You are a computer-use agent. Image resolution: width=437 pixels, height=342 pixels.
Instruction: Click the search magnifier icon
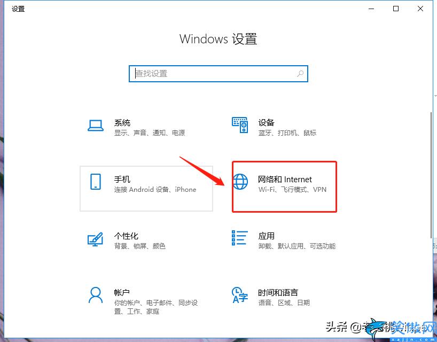point(300,74)
